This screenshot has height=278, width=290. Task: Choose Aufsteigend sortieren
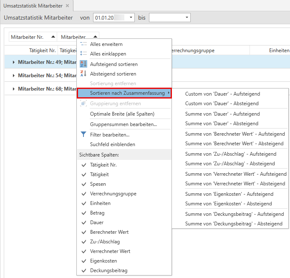pos(124,64)
